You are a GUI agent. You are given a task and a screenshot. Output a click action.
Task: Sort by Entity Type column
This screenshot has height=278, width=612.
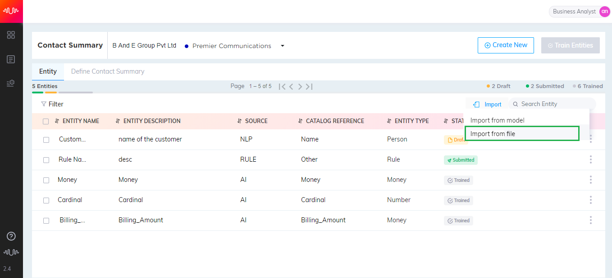click(408, 121)
